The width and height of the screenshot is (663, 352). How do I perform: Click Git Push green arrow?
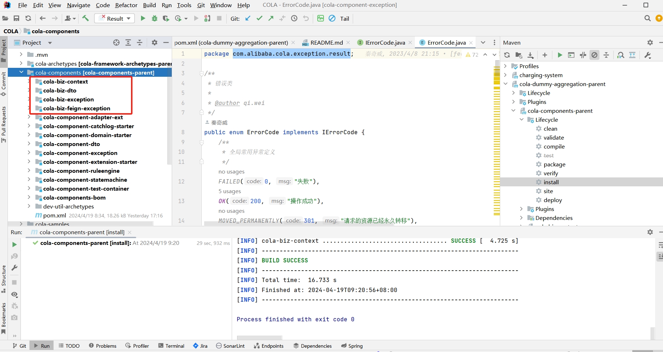click(271, 18)
